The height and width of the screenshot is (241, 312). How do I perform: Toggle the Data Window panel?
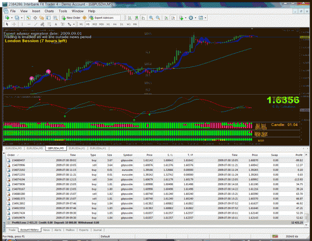[35, 18]
